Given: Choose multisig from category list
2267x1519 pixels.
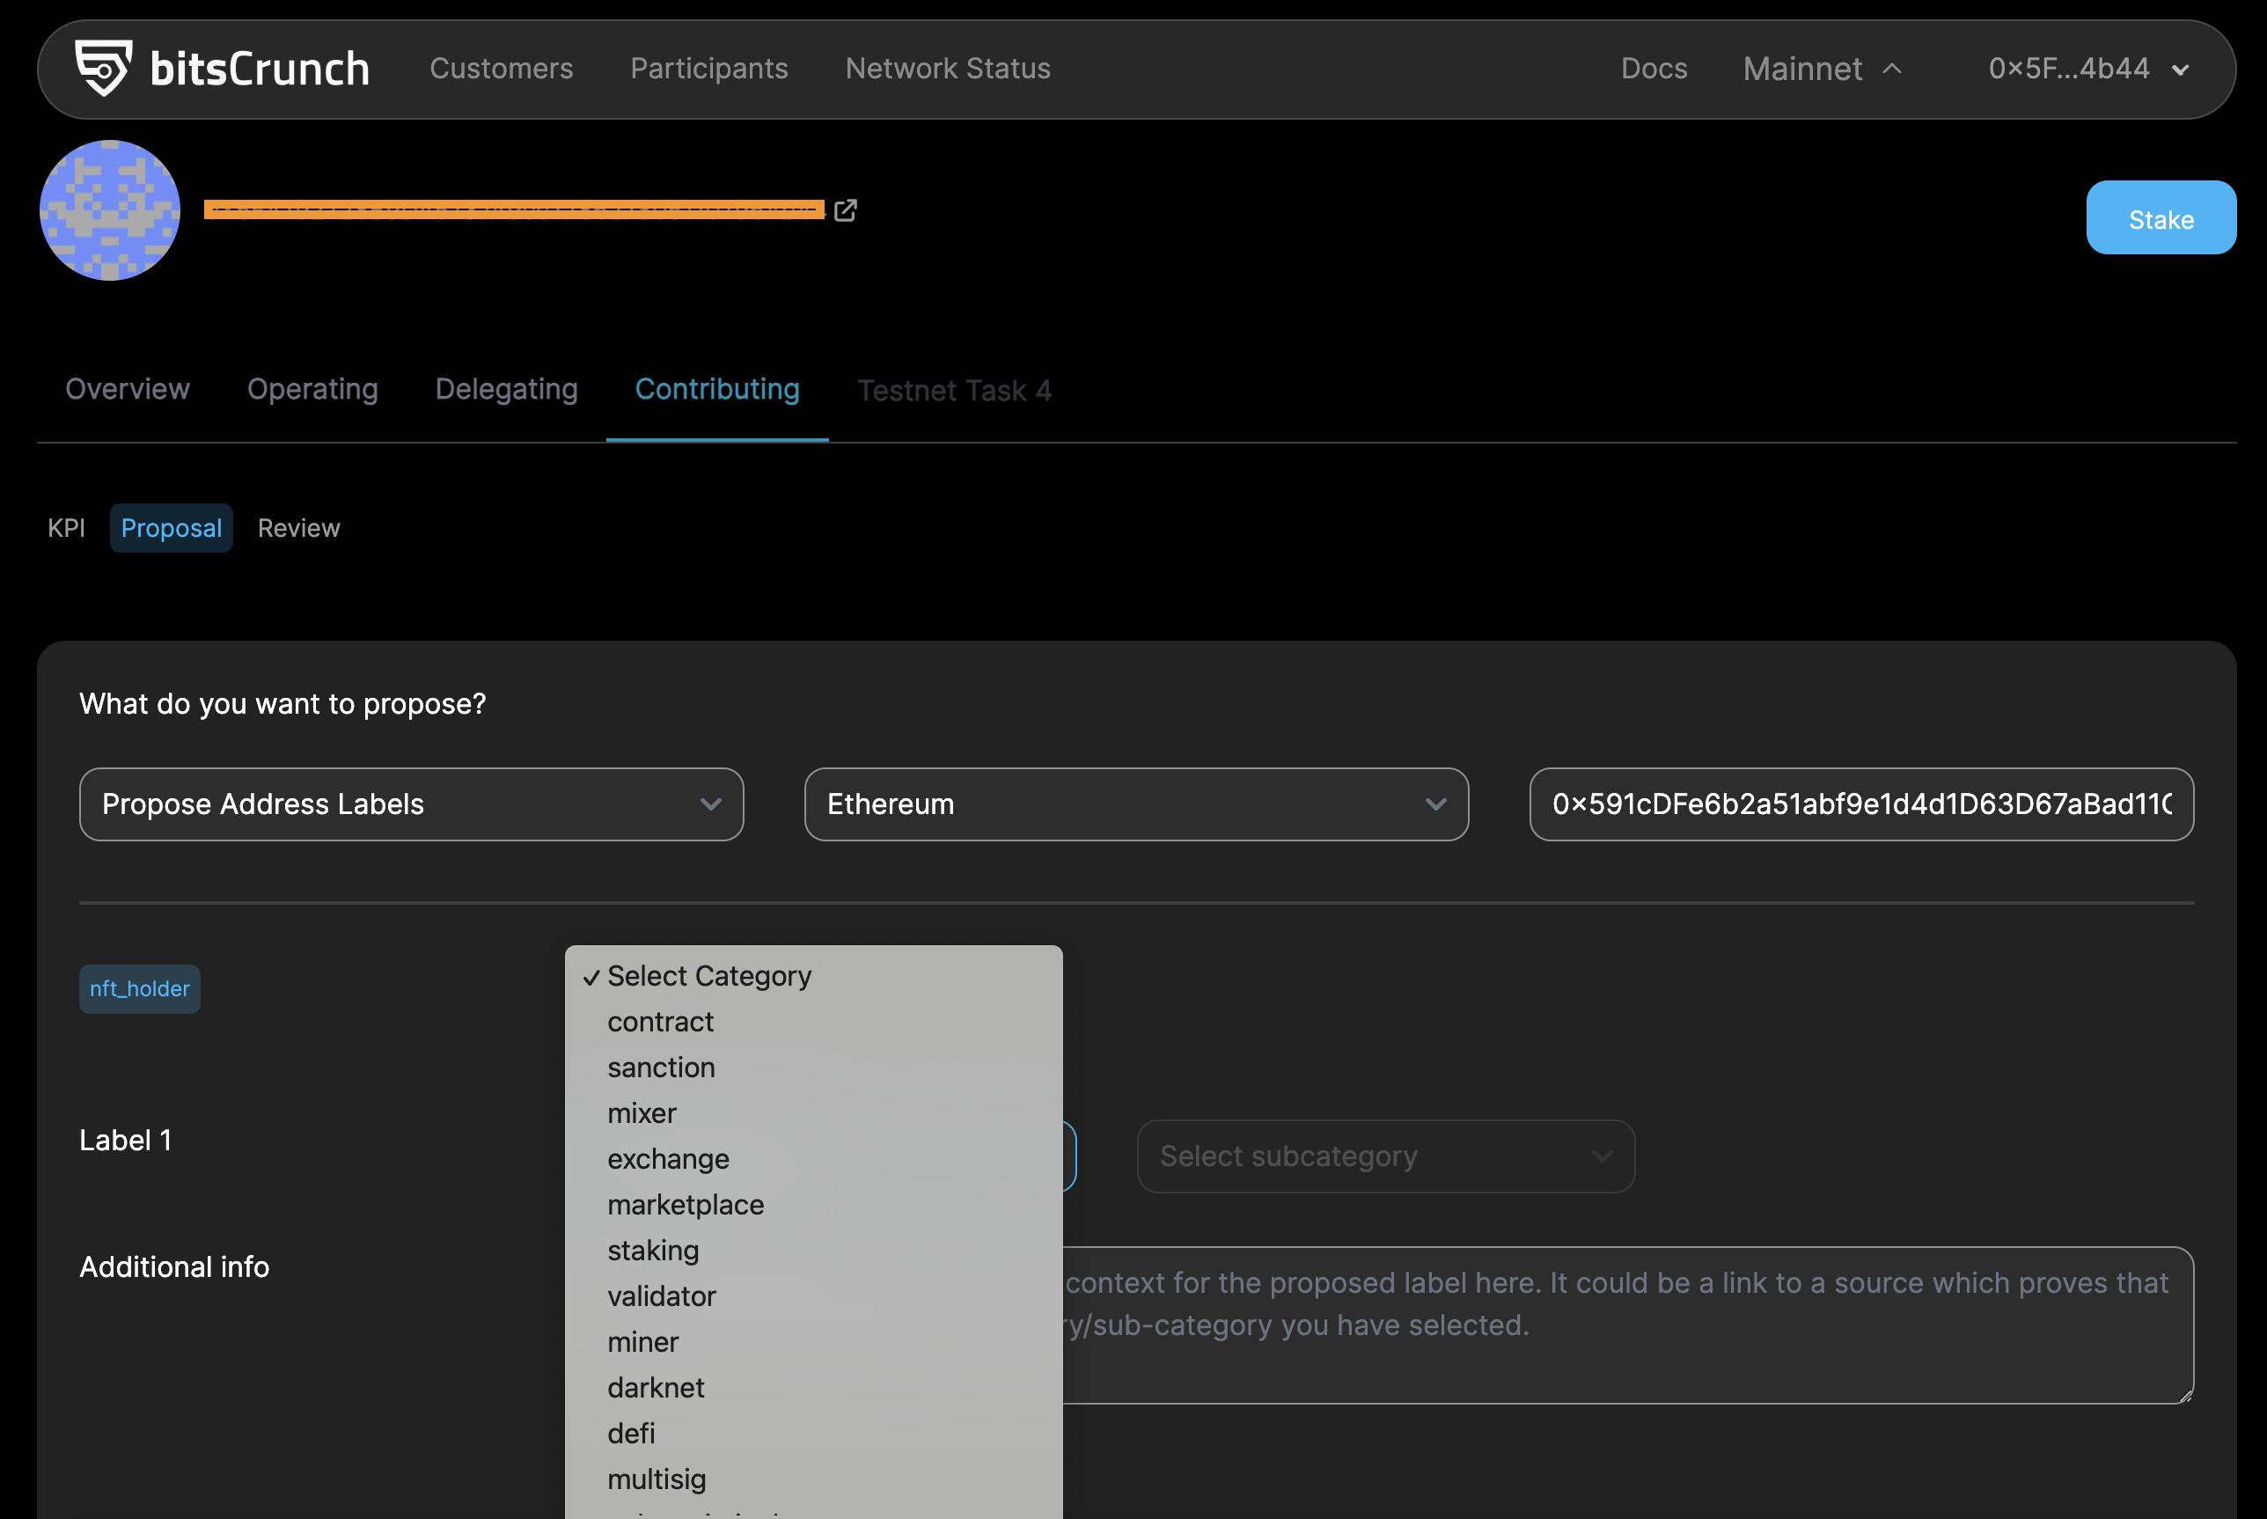Looking at the screenshot, I should click(813, 1479).
